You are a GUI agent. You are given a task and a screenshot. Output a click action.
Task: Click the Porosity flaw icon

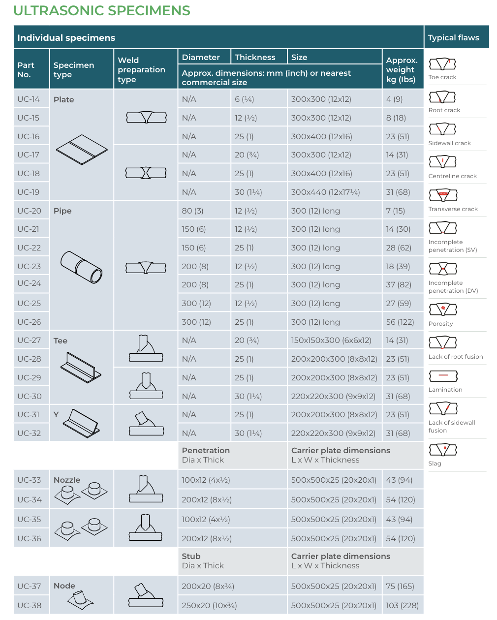coord(443,310)
